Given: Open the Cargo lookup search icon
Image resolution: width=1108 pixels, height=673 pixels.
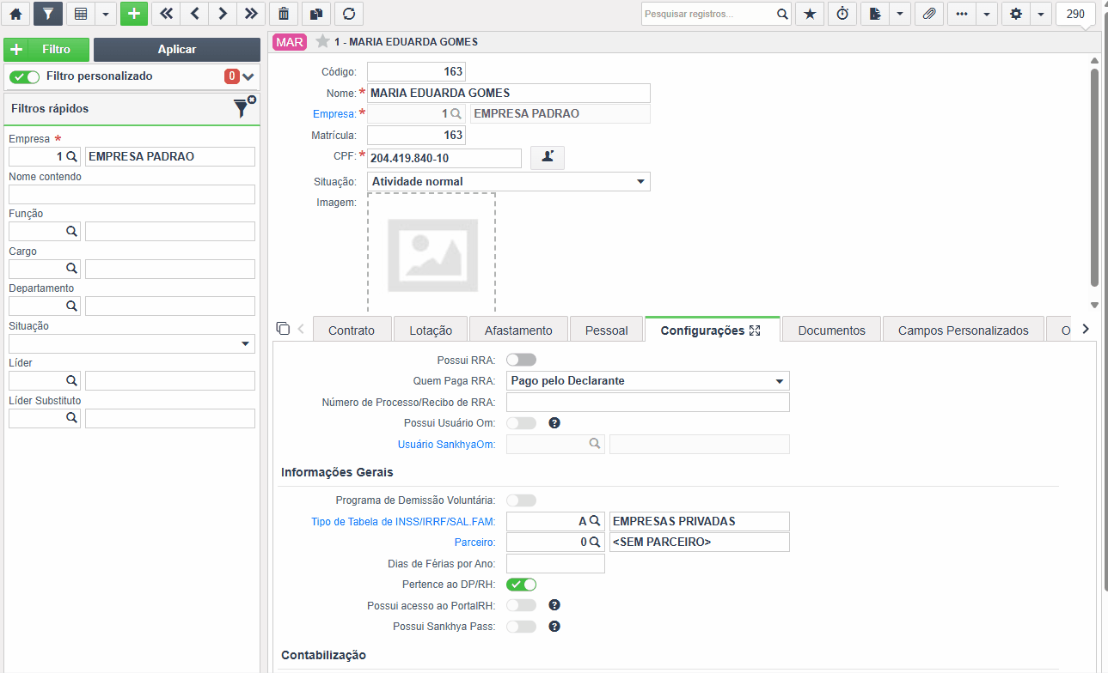Looking at the screenshot, I should point(72,269).
